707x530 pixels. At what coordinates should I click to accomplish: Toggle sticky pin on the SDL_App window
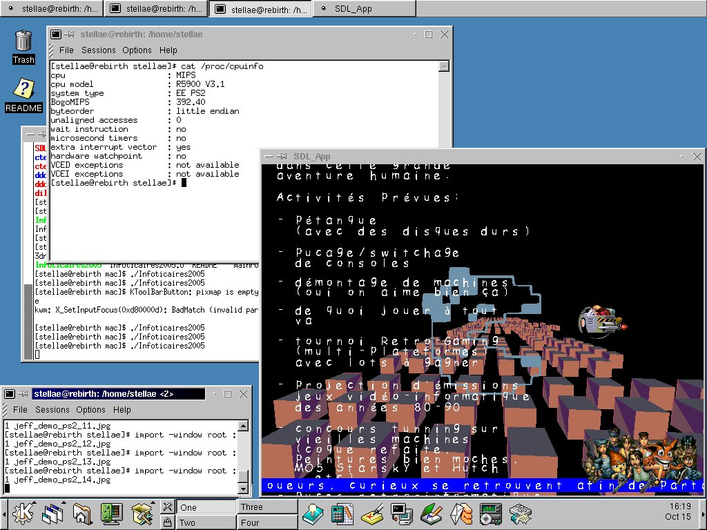click(282, 157)
